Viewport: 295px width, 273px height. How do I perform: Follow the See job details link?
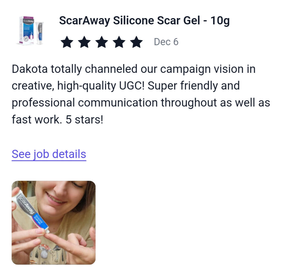point(49,154)
